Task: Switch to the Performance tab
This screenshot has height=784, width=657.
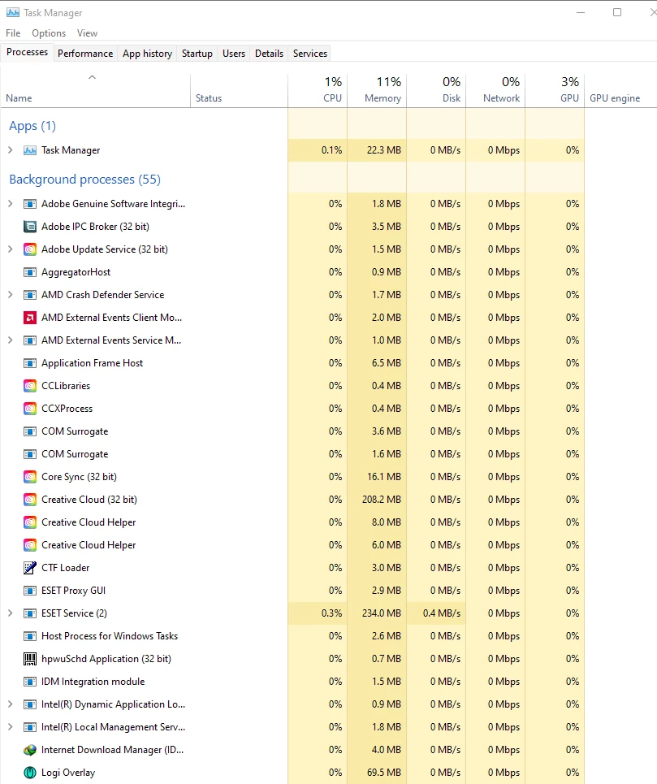Action: [85, 54]
